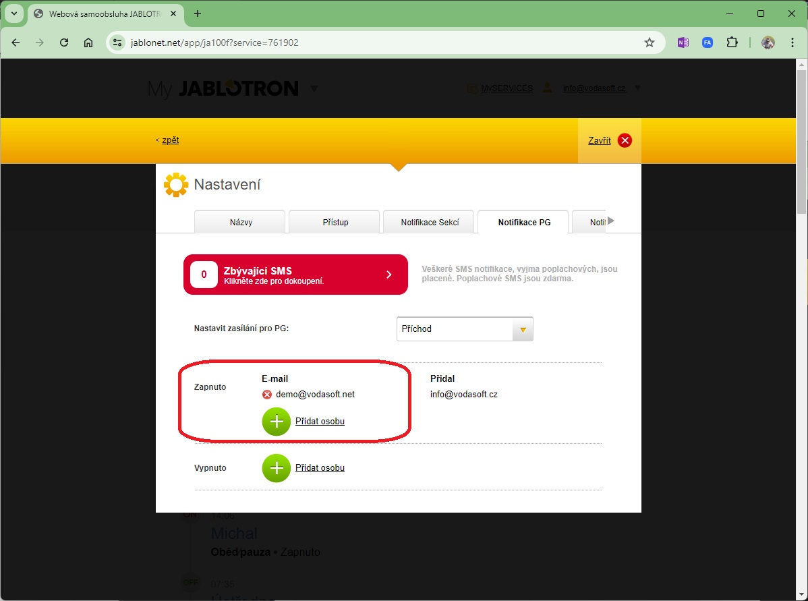Open OneNote browser extension icon
Image resolution: width=808 pixels, height=601 pixels.
tap(683, 42)
